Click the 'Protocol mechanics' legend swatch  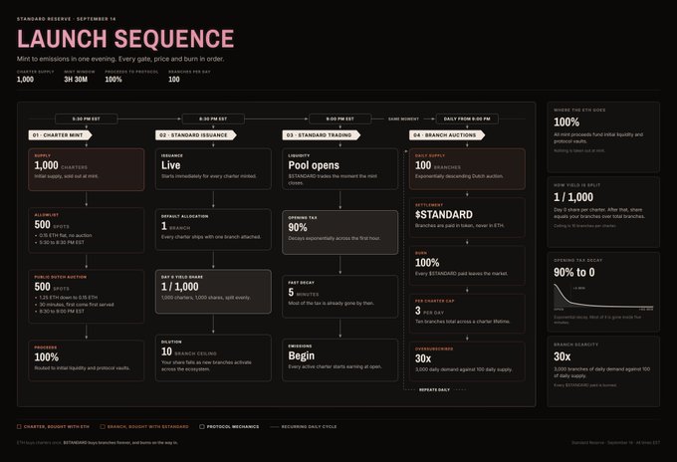tap(202, 426)
